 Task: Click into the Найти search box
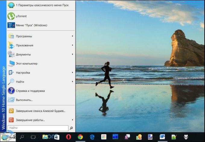pos(38,128)
